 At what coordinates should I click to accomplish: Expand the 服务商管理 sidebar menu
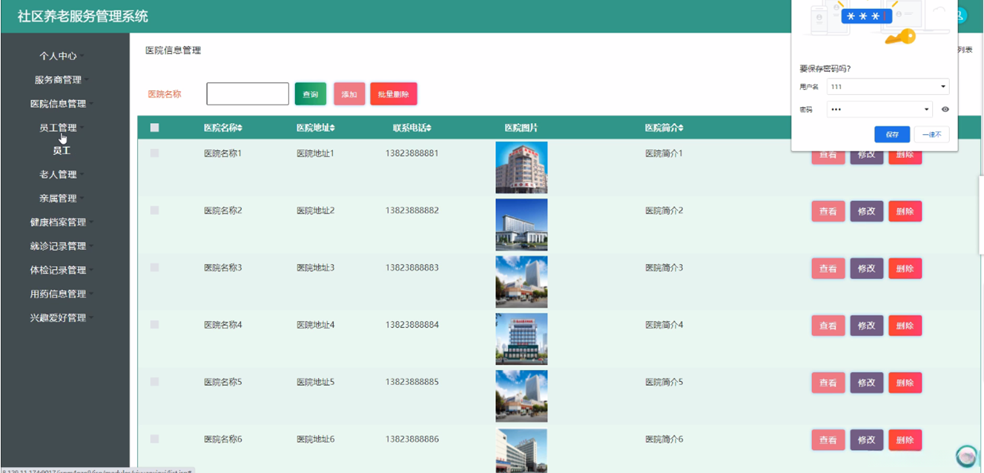click(x=62, y=79)
